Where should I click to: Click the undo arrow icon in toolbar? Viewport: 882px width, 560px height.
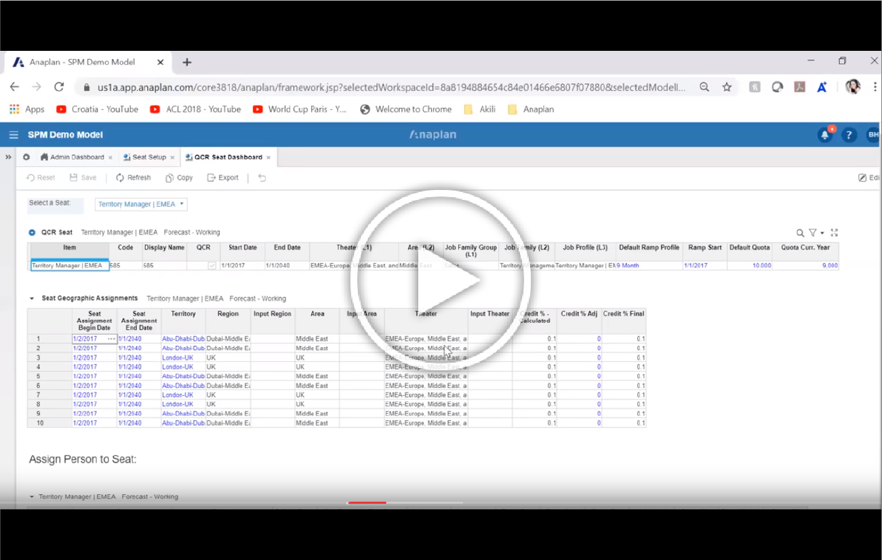click(262, 178)
